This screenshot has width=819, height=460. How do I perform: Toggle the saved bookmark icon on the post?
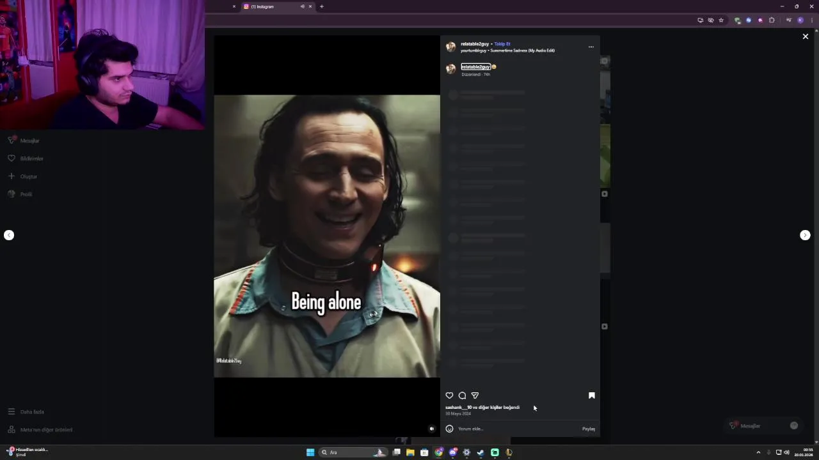click(592, 395)
